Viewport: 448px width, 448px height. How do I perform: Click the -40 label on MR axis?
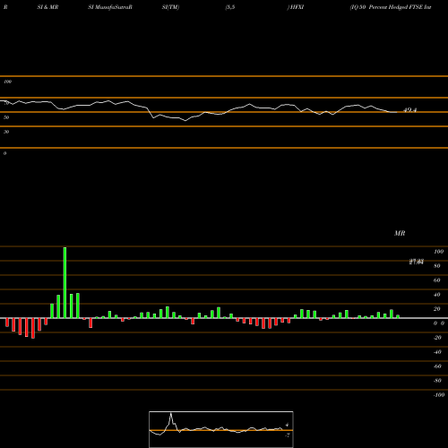(x=437, y=352)
